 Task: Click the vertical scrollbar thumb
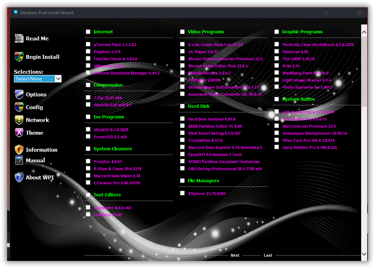pos(364,71)
